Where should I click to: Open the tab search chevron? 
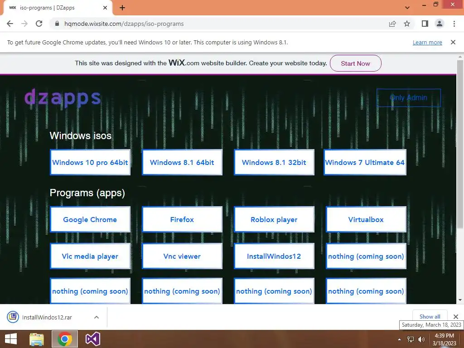pos(407,8)
